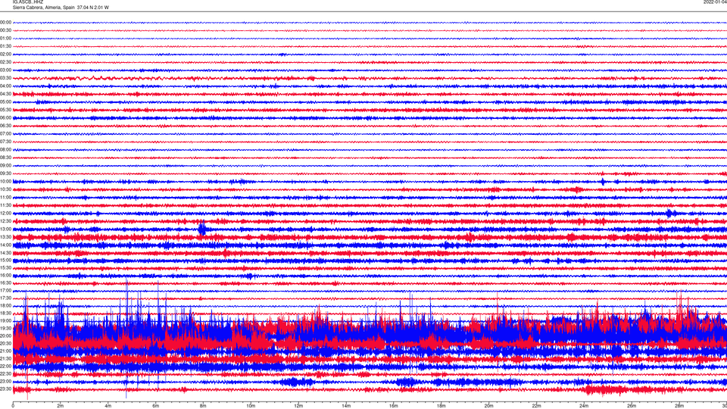
Task: Select the 00:30 row time label
Action: click(x=5, y=30)
